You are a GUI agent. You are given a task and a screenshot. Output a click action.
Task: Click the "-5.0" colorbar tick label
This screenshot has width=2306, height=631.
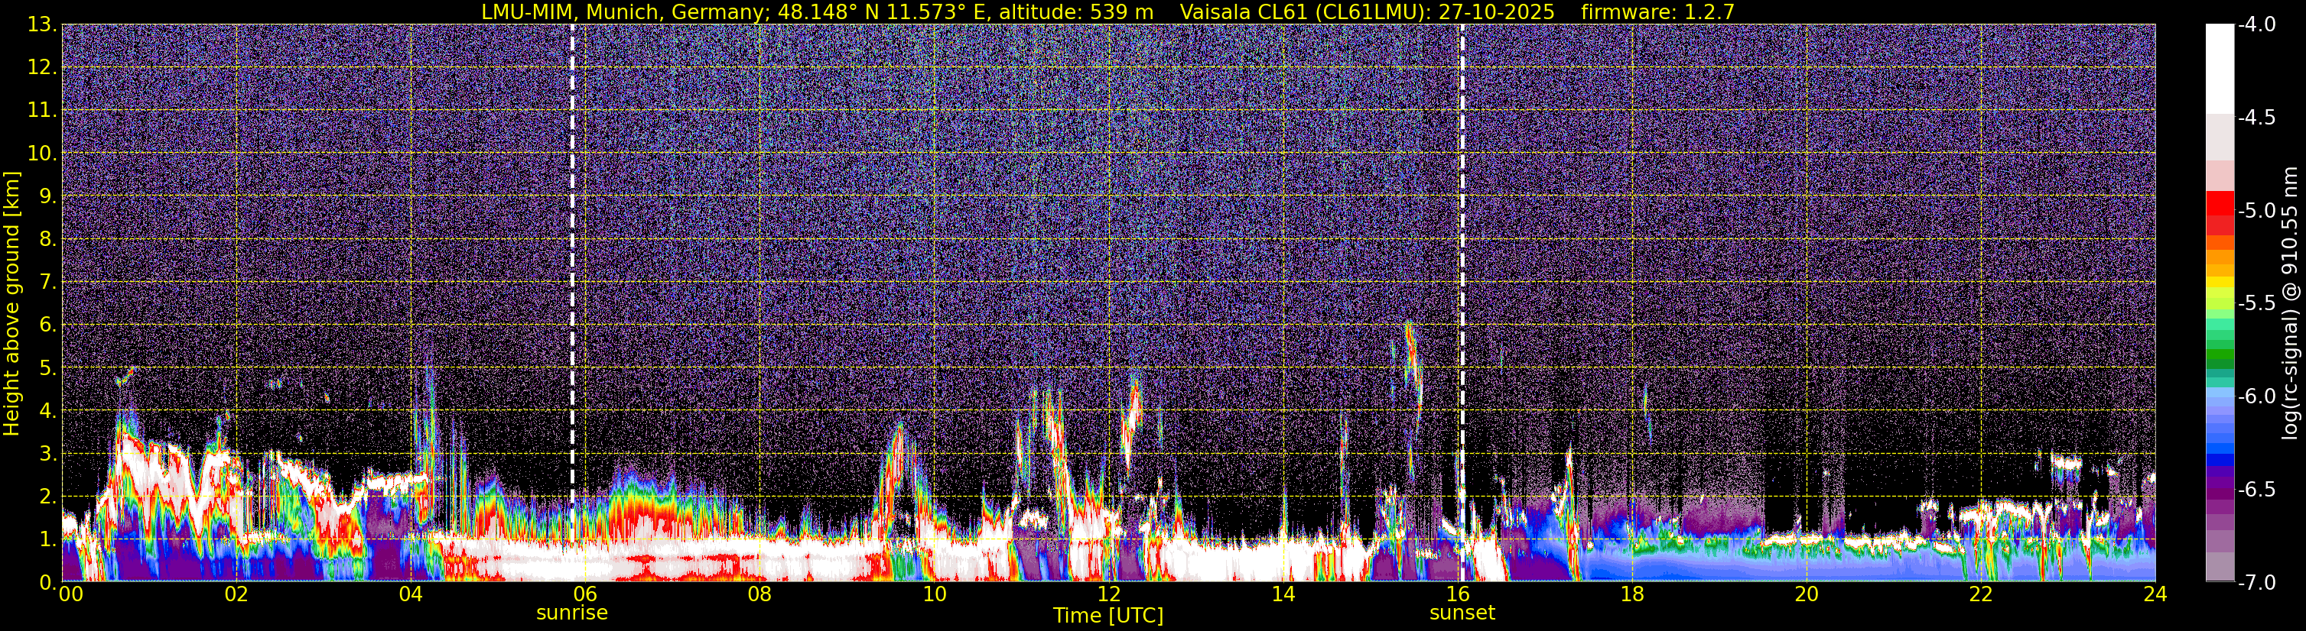pos(2256,210)
